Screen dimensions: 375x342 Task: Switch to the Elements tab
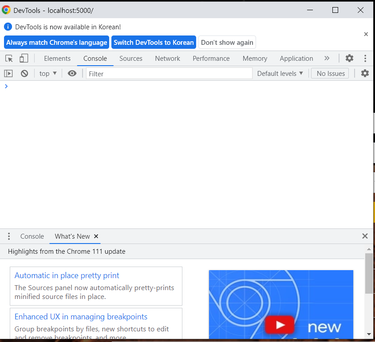pyautogui.click(x=57, y=59)
